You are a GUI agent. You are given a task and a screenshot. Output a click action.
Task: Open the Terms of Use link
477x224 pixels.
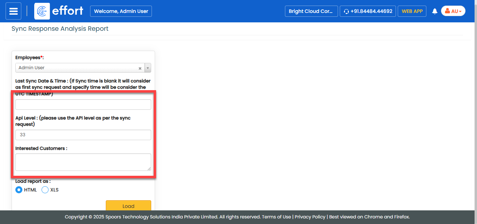click(x=276, y=217)
